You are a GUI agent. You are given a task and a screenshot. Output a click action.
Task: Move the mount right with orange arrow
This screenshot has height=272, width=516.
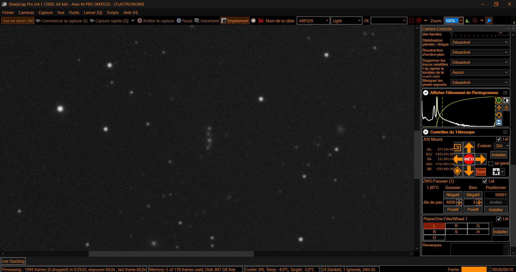[x=481, y=159]
